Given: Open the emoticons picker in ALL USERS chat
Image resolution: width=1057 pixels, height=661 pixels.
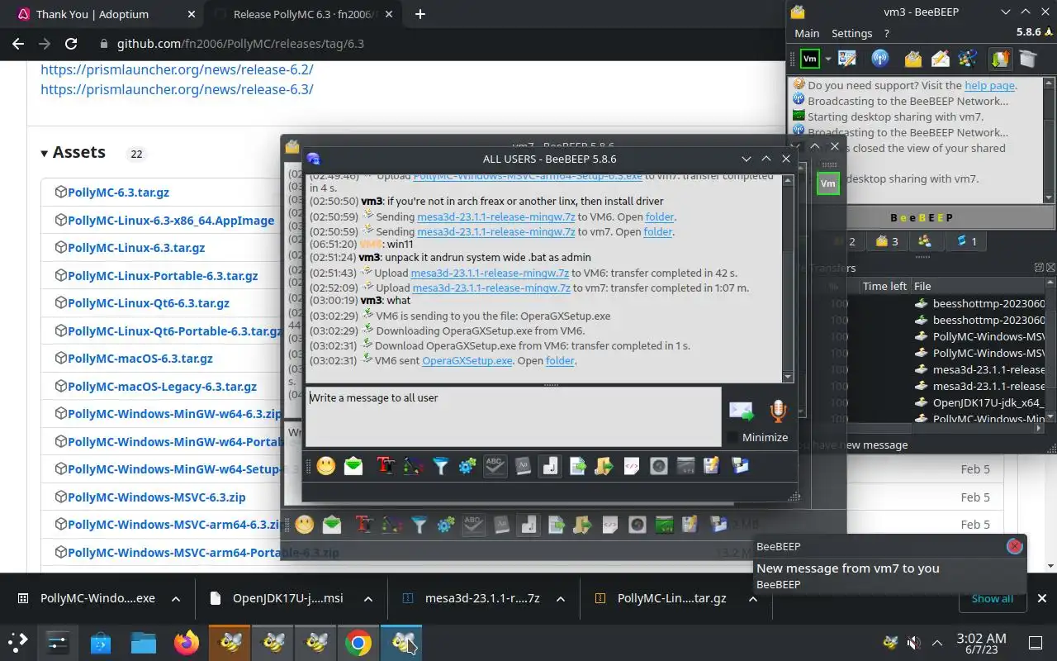Looking at the screenshot, I should [326, 466].
